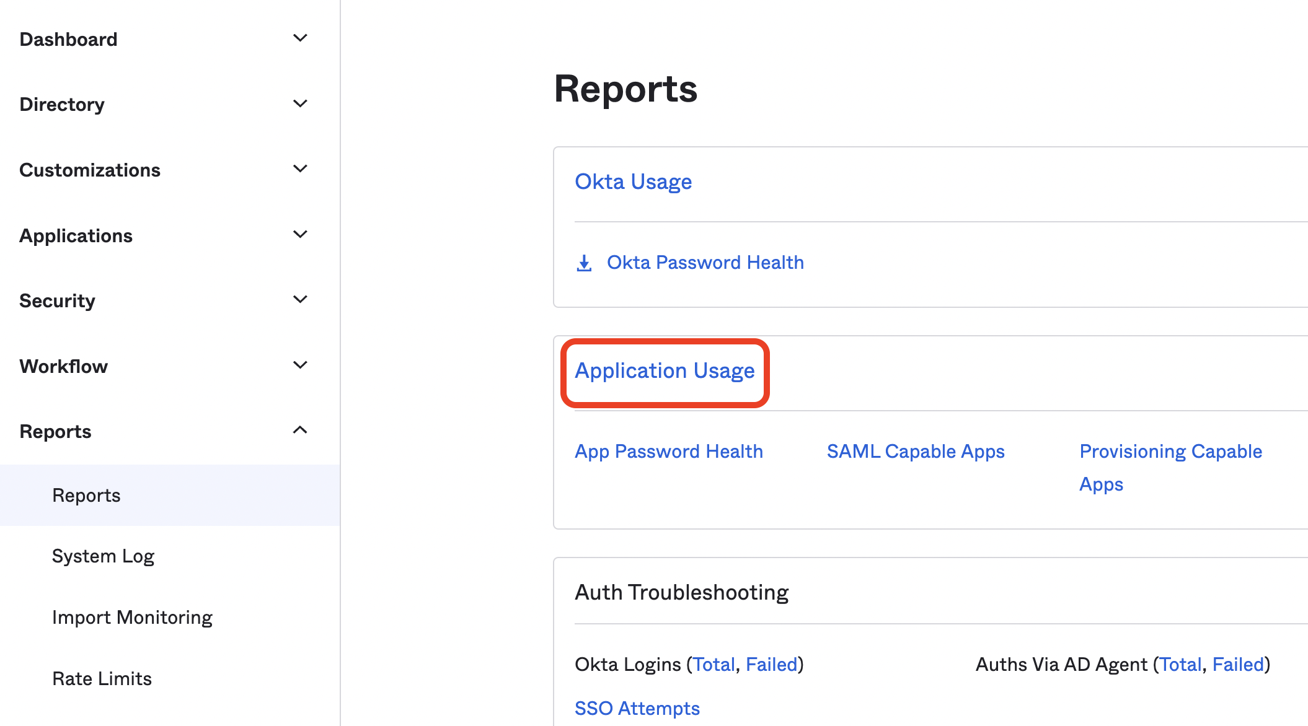Screen dimensions: 1308x726
Task: Collapse the Reports section chevron
Action: pos(300,431)
